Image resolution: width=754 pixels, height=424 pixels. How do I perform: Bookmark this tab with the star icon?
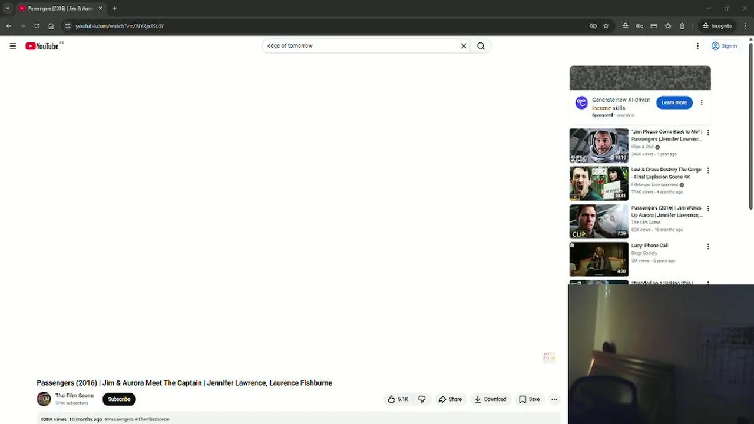pyautogui.click(x=606, y=26)
